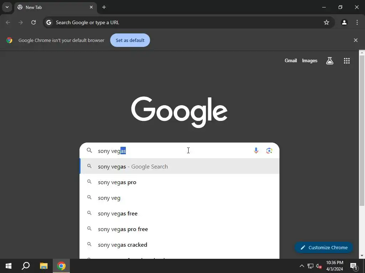This screenshot has height=273, width=365.
Task: Open Search Labs flask icon
Action: click(x=330, y=61)
